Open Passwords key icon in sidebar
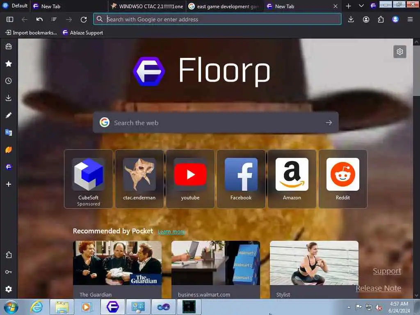 9,272
